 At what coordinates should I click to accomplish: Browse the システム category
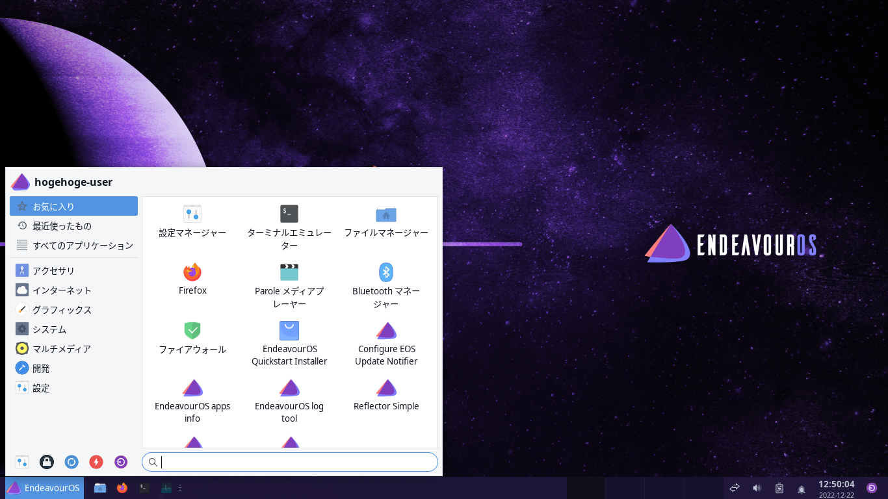73,329
